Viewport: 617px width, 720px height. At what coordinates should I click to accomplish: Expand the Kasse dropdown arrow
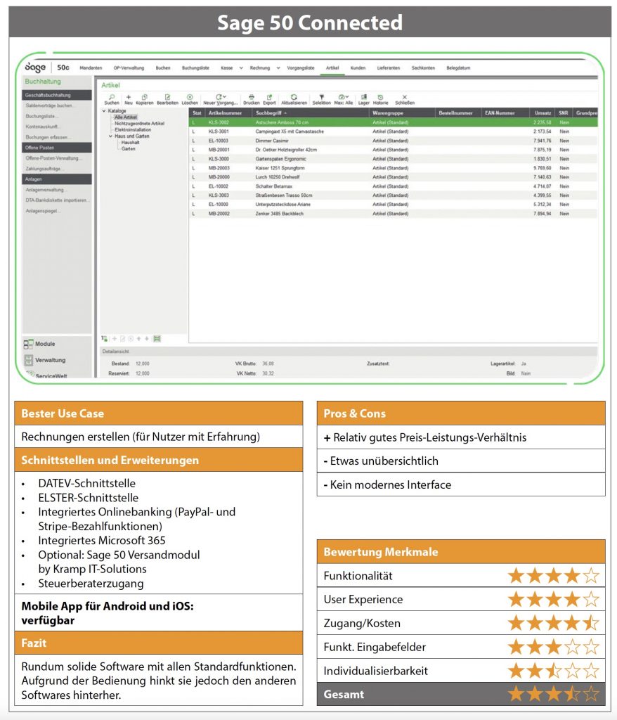(241, 68)
